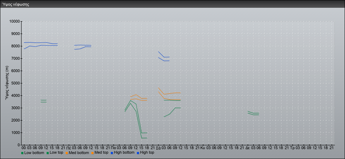Click the blue High bottom color square
Screen dimensions: 345x159
click(111, 153)
